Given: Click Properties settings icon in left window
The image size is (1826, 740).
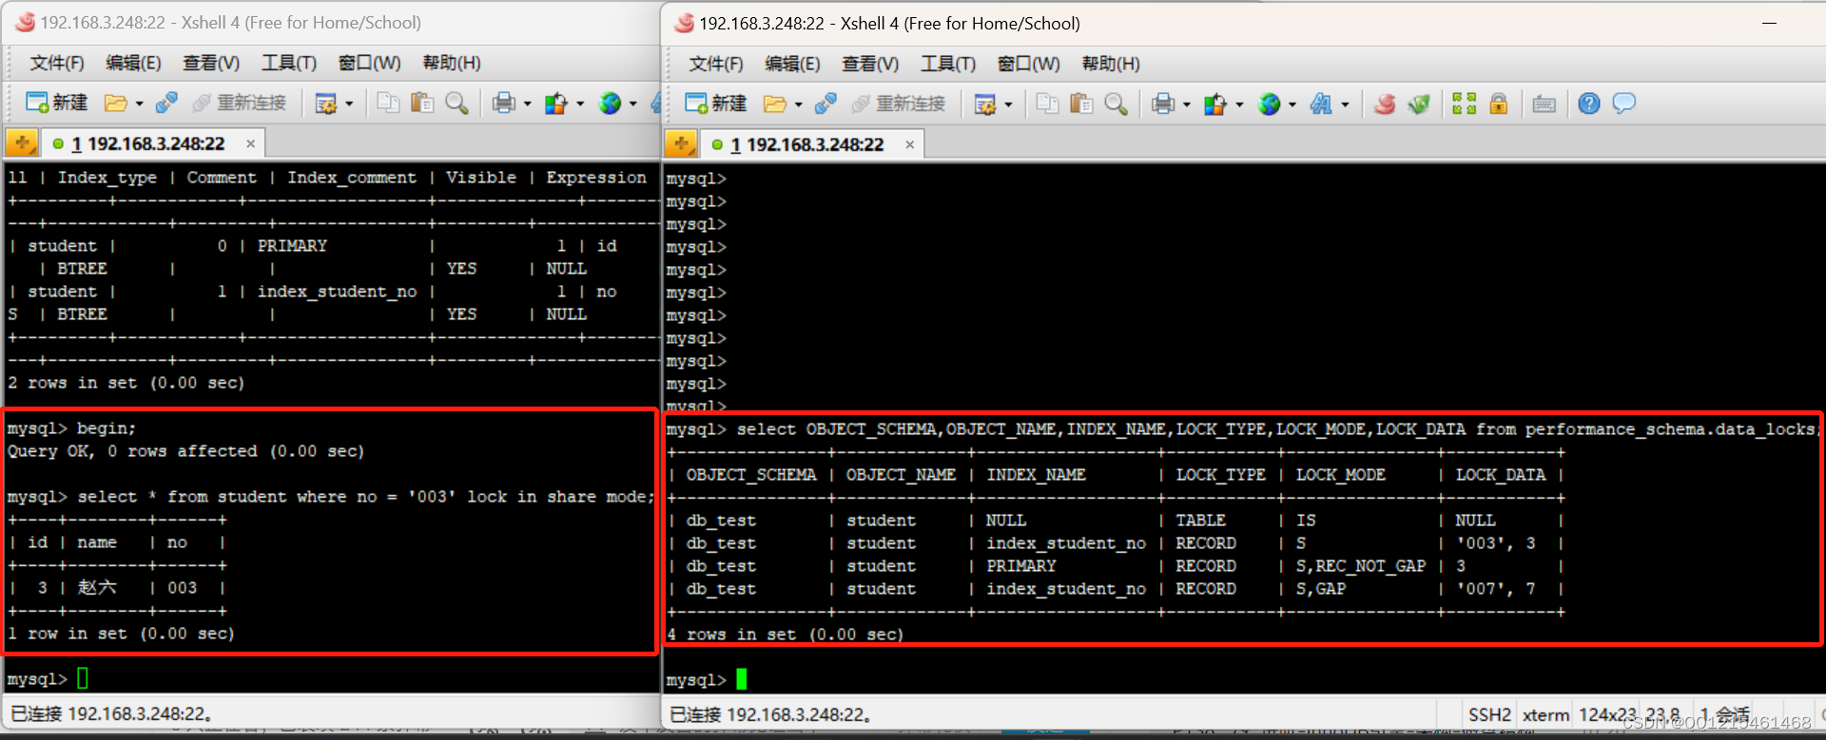Looking at the screenshot, I should (326, 103).
